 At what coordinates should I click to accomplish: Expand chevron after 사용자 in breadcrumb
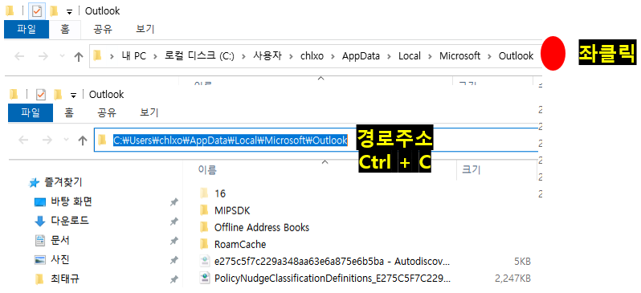tap(291, 56)
